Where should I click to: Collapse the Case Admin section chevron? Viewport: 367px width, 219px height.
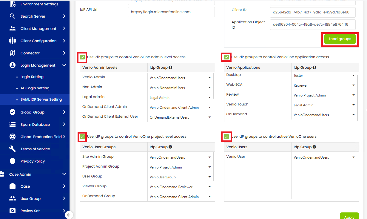[64, 174]
